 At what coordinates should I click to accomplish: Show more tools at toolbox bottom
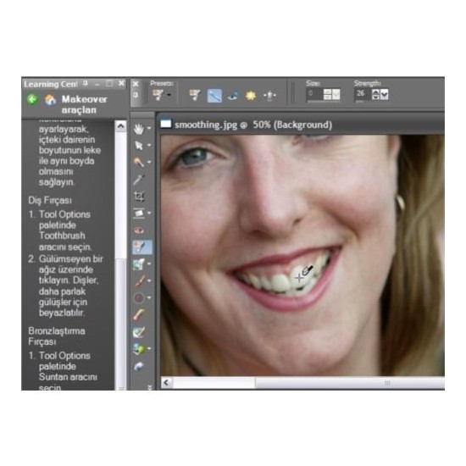coord(149,387)
